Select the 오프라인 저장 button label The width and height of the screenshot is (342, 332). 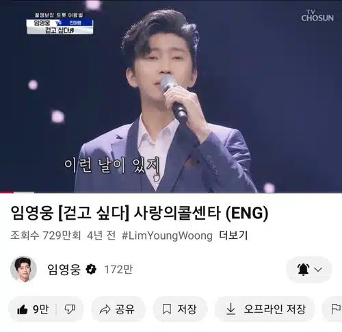point(275,309)
